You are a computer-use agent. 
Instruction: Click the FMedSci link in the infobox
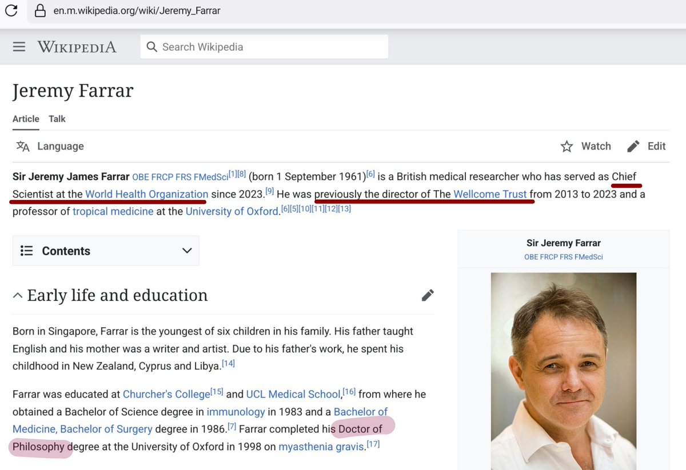pos(589,257)
